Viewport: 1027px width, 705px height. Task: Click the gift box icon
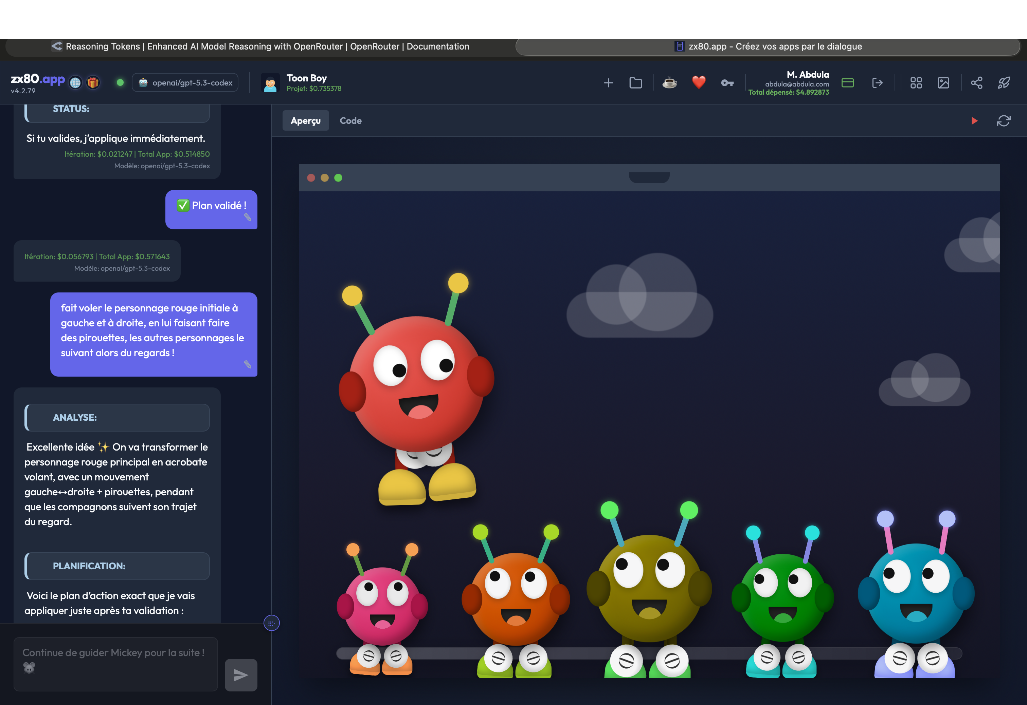93,82
